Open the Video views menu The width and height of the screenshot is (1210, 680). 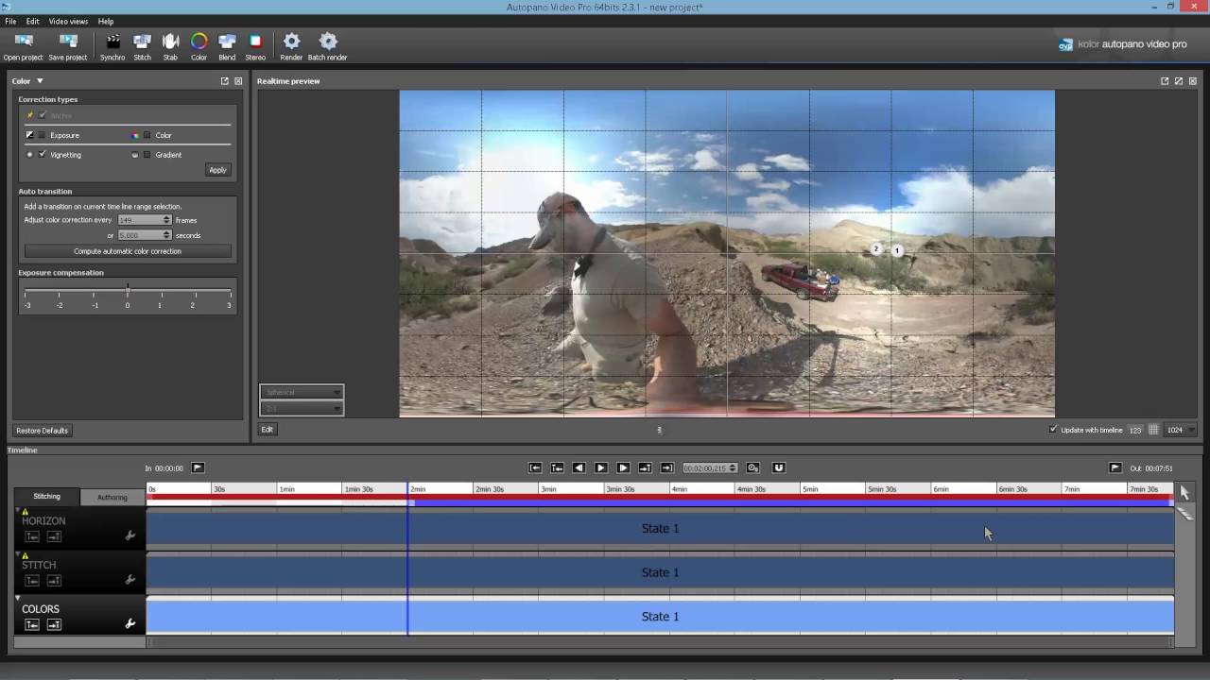coord(68,21)
